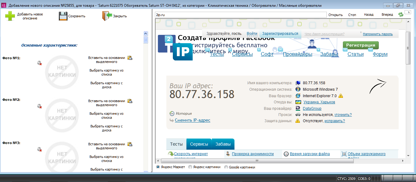Click the green plus add description icon
The image size is (416, 182).
click(x=10, y=16)
